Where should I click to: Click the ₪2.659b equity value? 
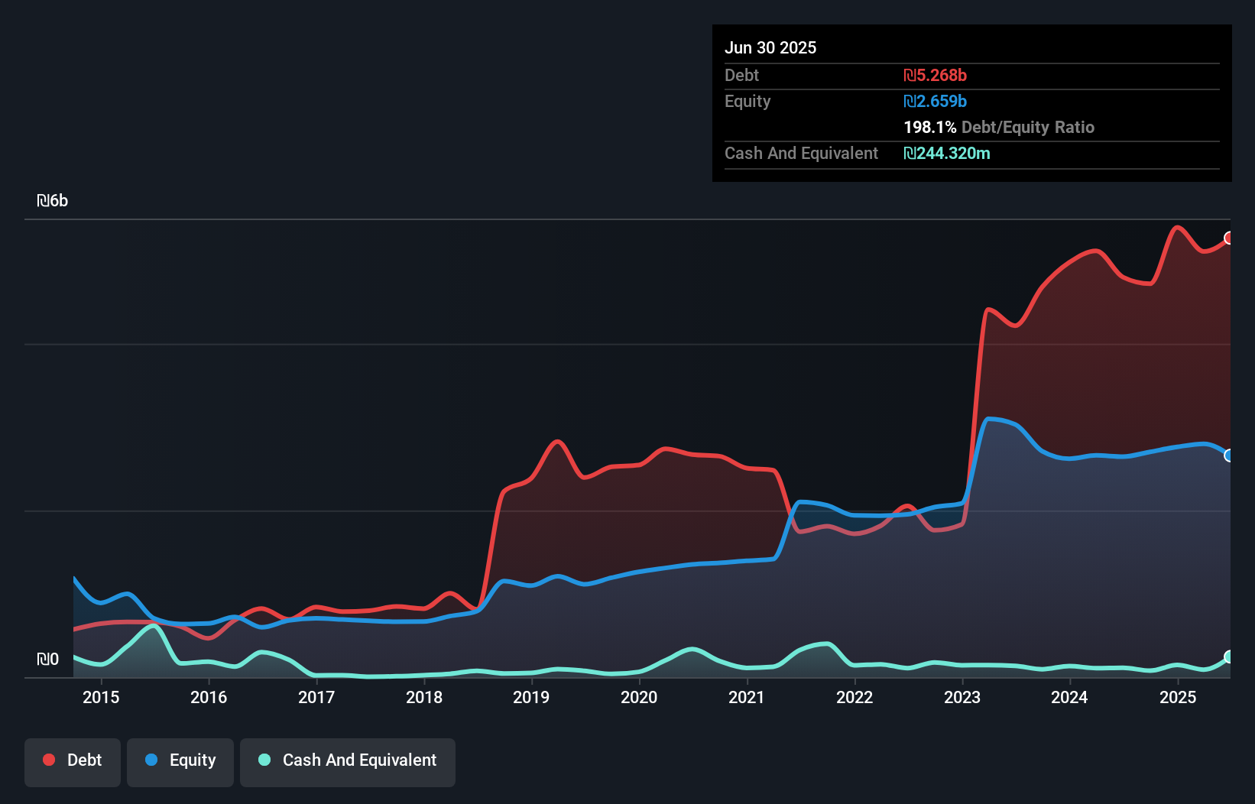tap(936, 101)
